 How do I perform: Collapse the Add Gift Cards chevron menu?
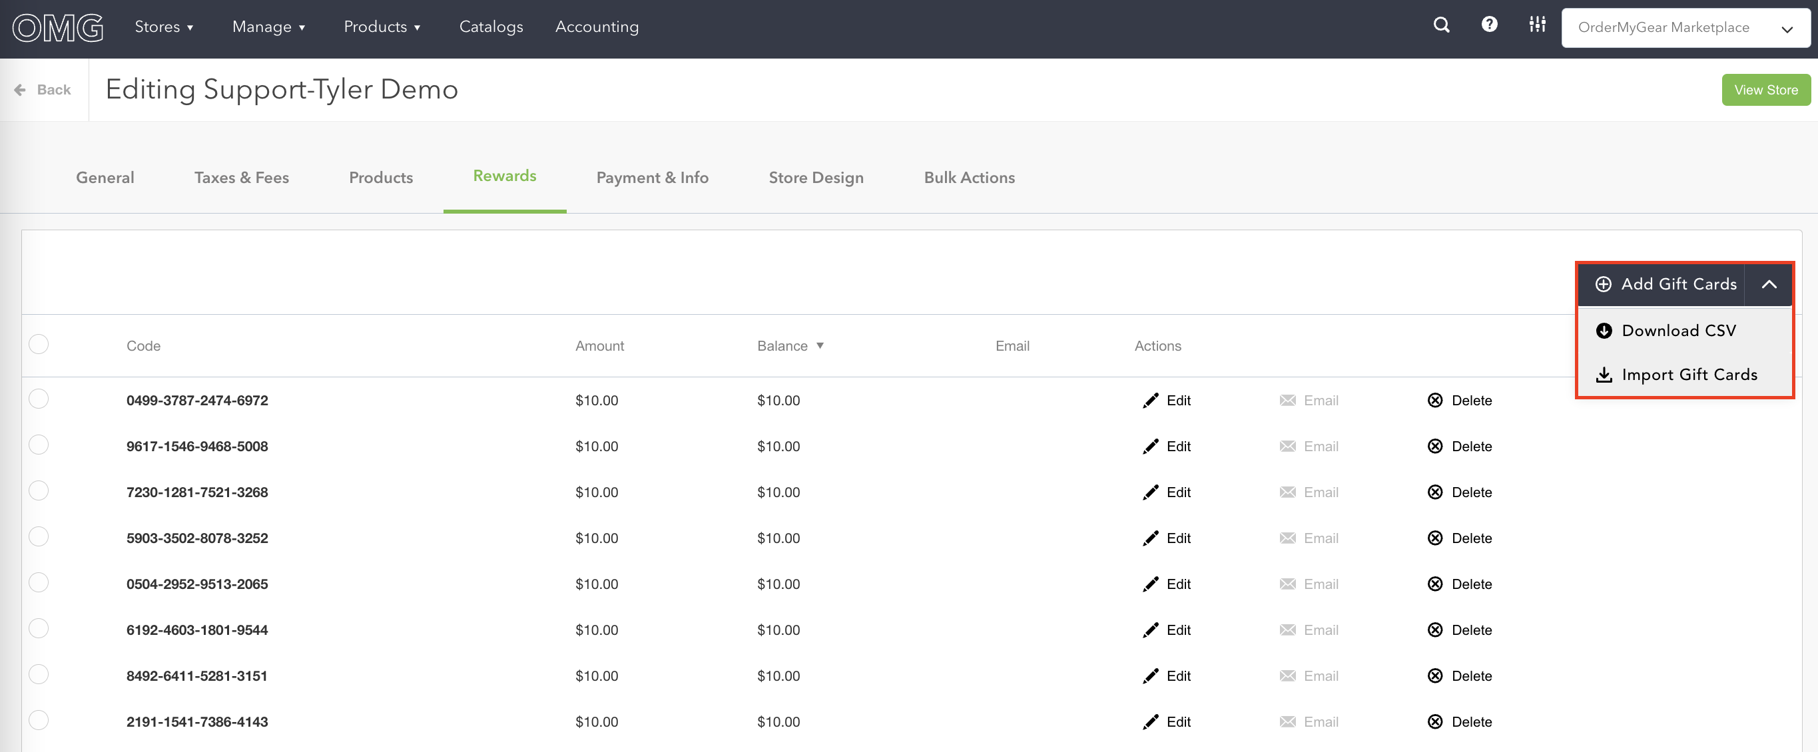[x=1768, y=284]
